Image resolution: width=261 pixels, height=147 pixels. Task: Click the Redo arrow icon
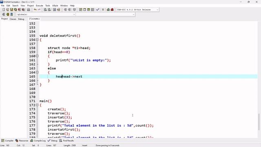pyautogui.click(x=39, y=10)
